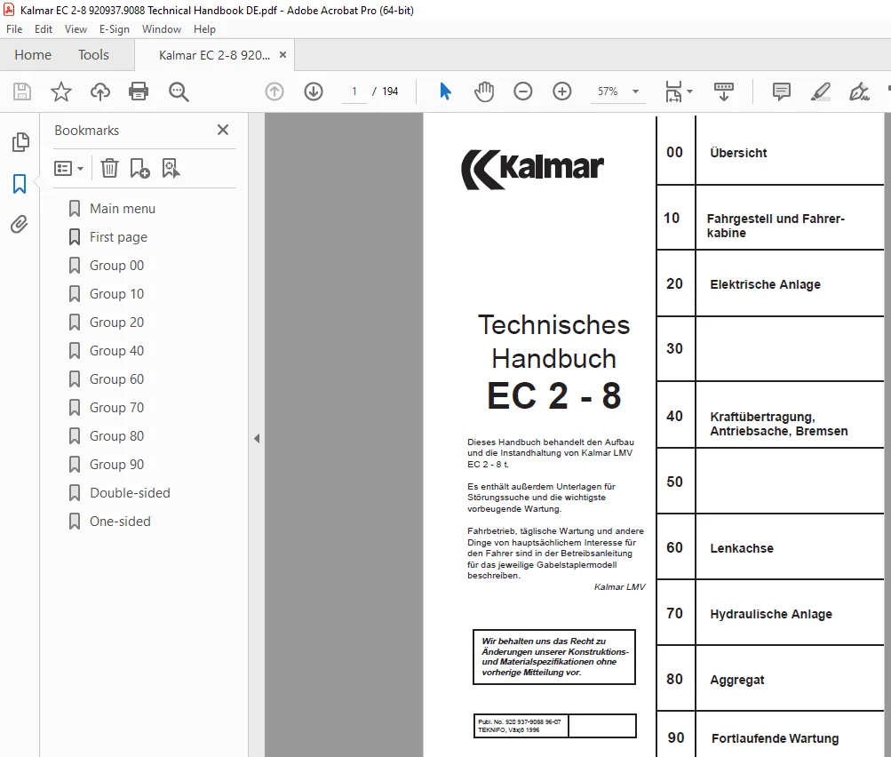Open the Sign document pen tool
The width and height of the screenshot is (891, 757).
(x=859, y=92)
